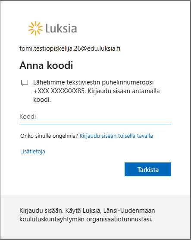The image size is (191, 240).
Task: Click the Tarkista button
Action: coord(148,169)
